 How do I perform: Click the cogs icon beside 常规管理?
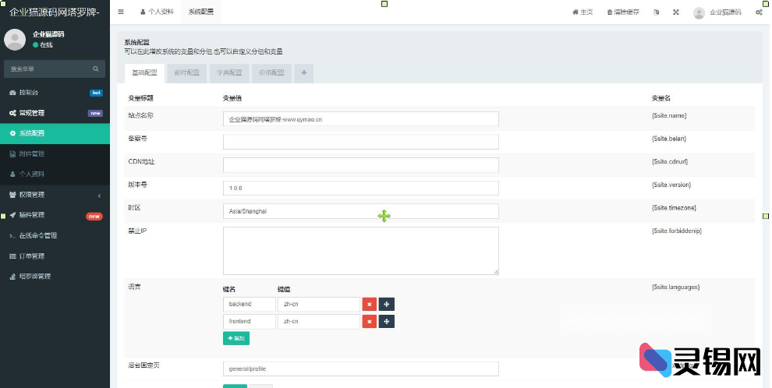pyautogui.click(x=12, y=113)
